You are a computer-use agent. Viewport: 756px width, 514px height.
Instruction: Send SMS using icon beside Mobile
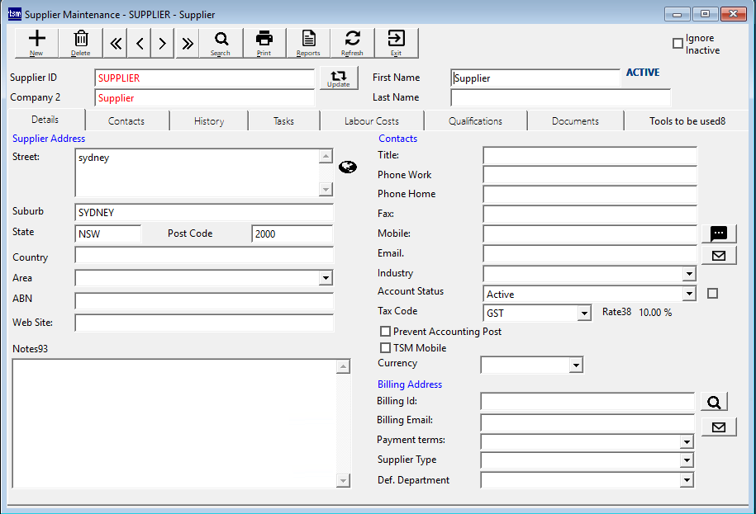click(718, 234)
